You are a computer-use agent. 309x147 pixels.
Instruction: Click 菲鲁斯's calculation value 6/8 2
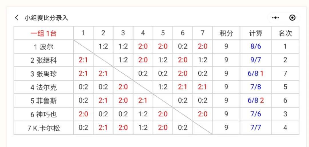[256, 101]
